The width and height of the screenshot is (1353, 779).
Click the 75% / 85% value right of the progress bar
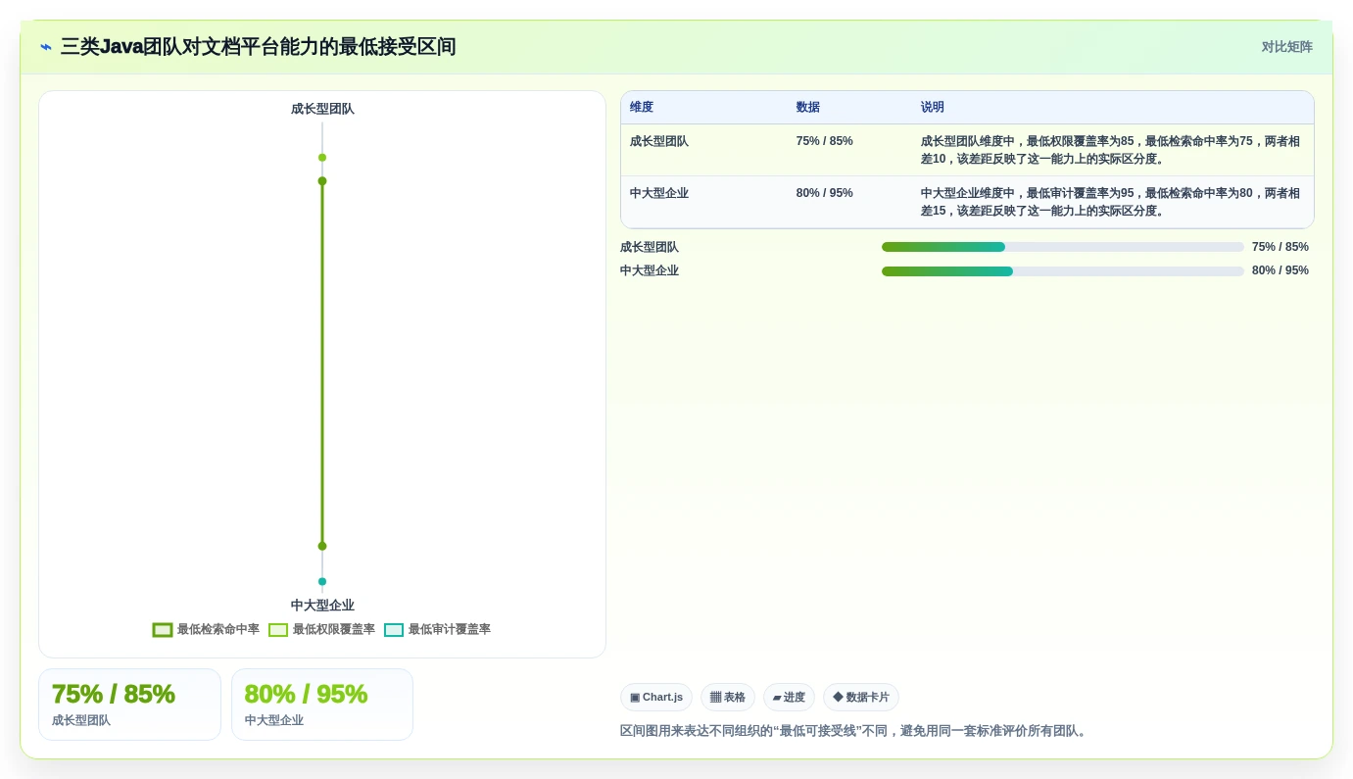1281,247
